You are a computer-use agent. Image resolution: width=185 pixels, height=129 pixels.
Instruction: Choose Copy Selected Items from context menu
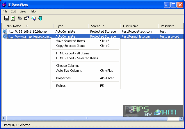click(86, 46)
